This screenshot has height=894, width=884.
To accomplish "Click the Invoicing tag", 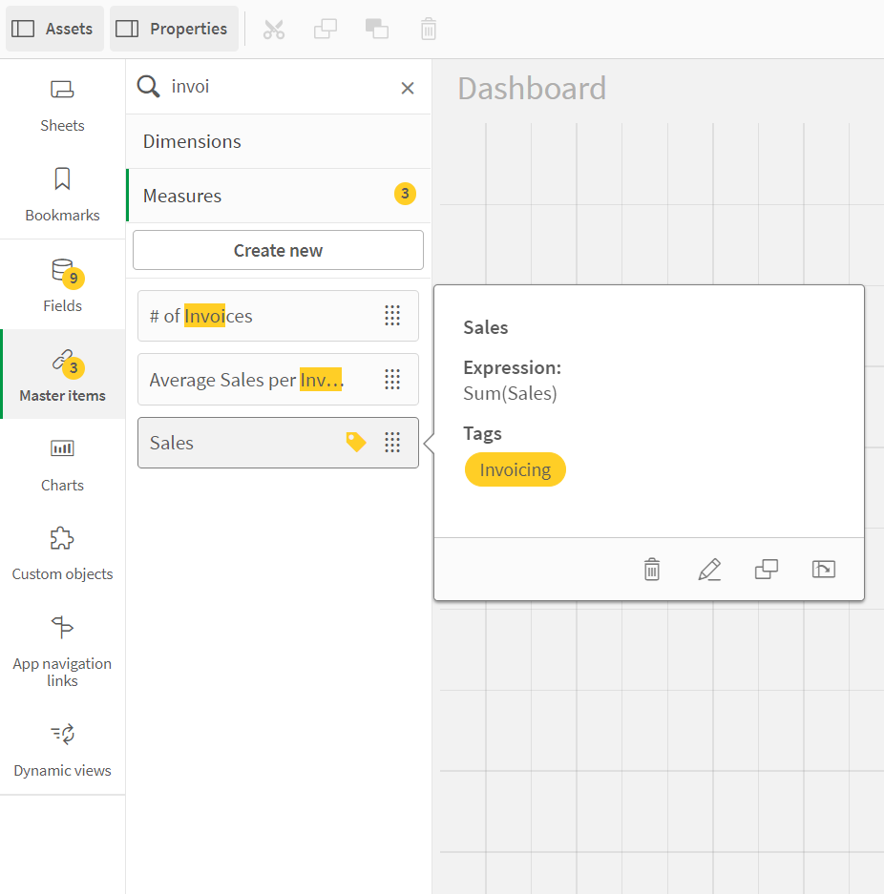I will coord(515,469).
